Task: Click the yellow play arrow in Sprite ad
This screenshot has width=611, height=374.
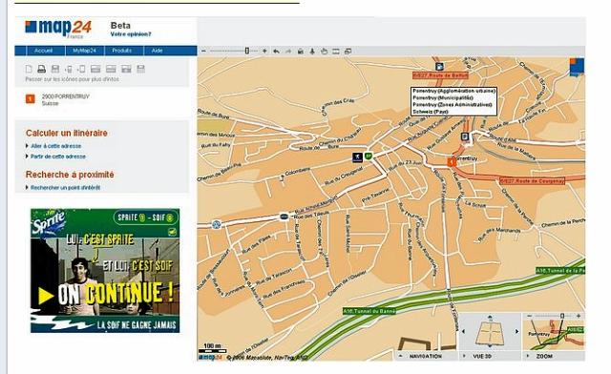Action: (46, 296)
